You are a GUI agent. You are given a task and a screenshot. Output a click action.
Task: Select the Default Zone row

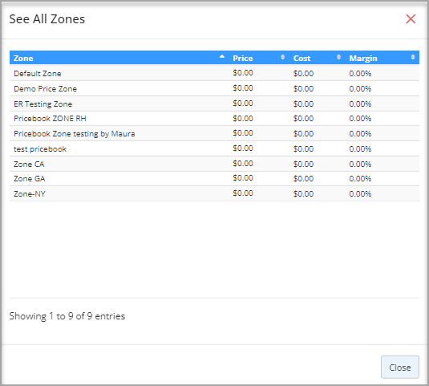pyautogui.click(x=214, y=73)
